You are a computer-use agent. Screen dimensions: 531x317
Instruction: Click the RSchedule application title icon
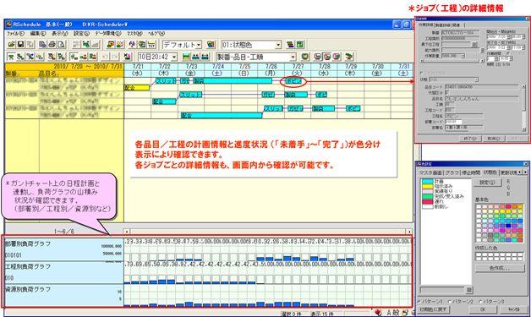click(x=9, y=24)
